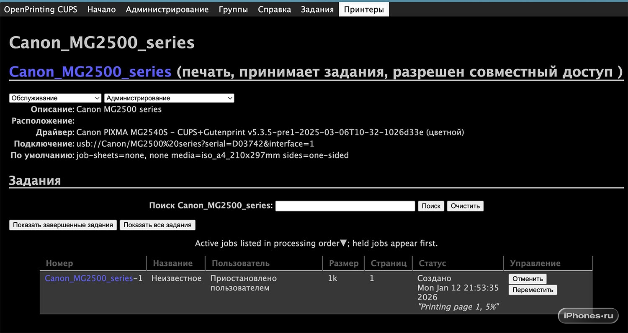Image resolution: width=628 pixels, height=333 pixels.
Task: Show completed jobs with Показать завершенные задания
Action: [63, 225]
